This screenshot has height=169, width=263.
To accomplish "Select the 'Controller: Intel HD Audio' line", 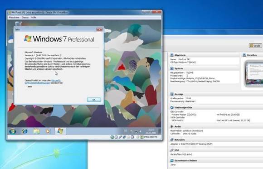I will click(x=183, y=134).
